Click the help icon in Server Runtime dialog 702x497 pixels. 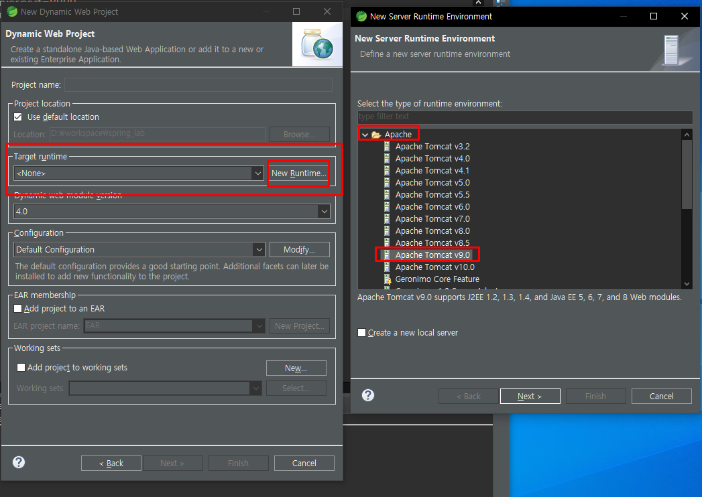point(368,395)
